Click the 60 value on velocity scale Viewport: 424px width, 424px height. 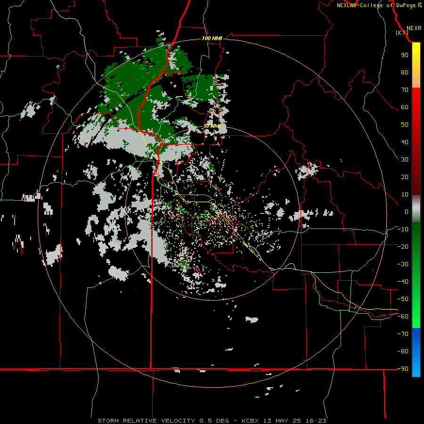pyautogui.click(x=405, y=107)
